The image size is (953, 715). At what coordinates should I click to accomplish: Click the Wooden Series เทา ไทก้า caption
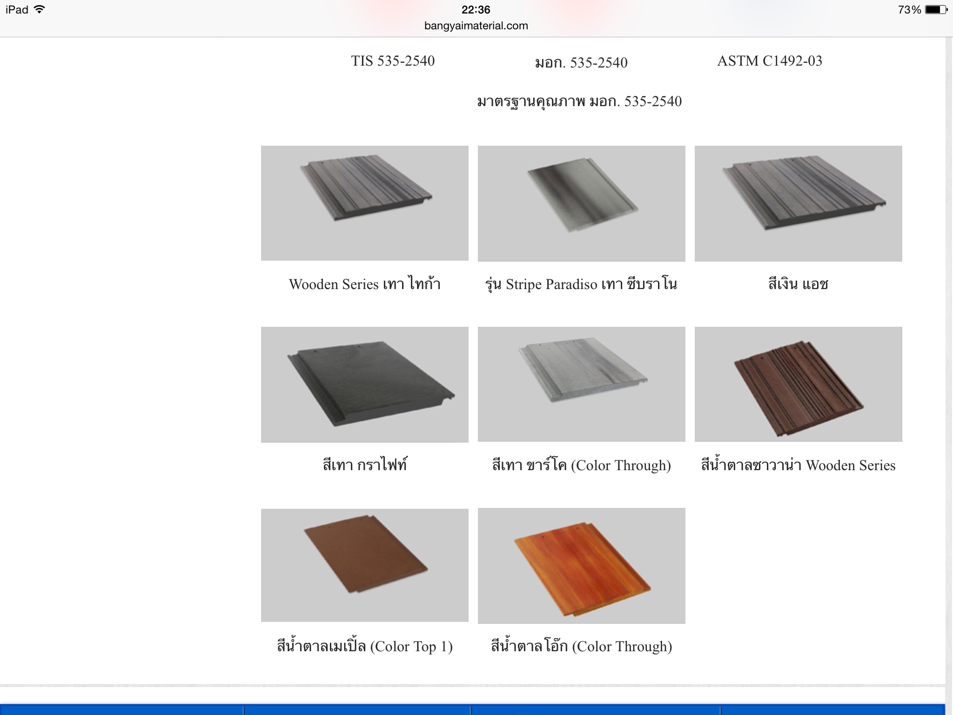(364, 283)
